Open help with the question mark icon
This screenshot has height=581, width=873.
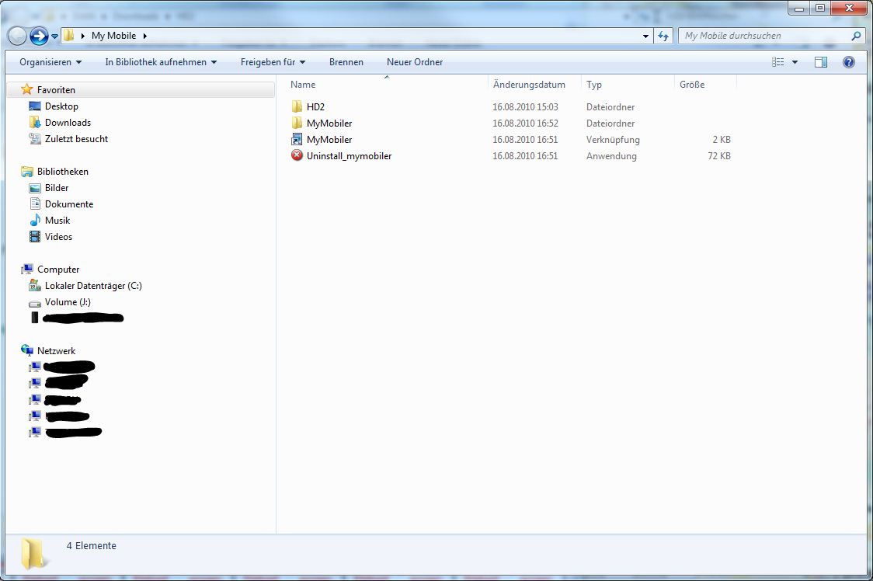pyautogui.click(x=848, y=62)
